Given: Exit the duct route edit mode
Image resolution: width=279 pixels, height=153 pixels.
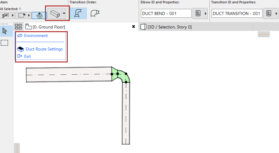Looking at the screenshot, I should [24, 56].
